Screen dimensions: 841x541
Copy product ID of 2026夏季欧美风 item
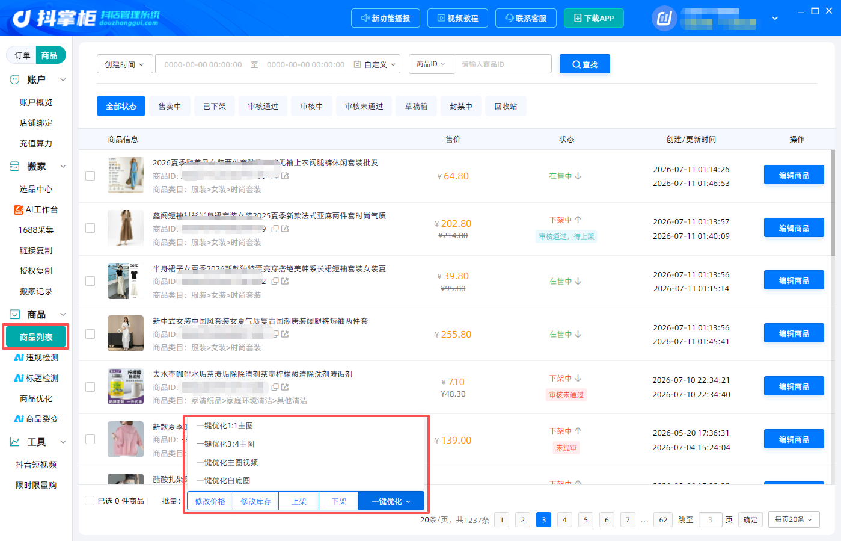(275, 176)
